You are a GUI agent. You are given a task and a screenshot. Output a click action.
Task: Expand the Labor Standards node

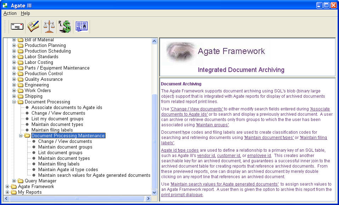coord(14,57)
